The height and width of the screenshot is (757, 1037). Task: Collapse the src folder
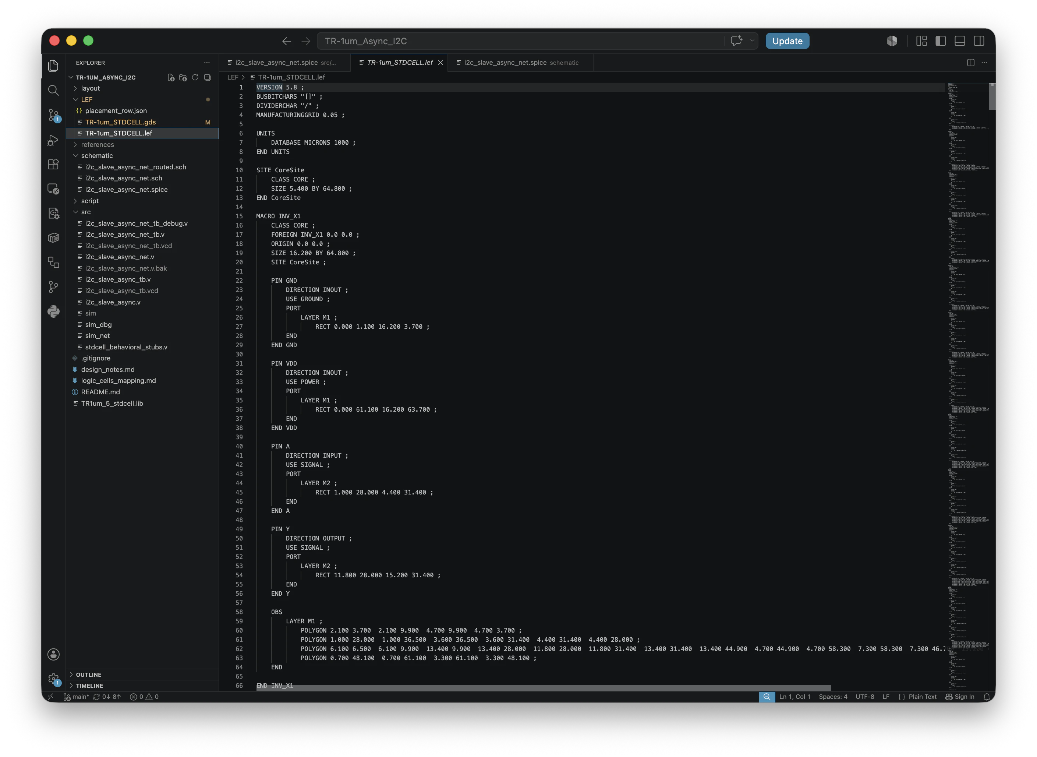(x=142, y=212)
